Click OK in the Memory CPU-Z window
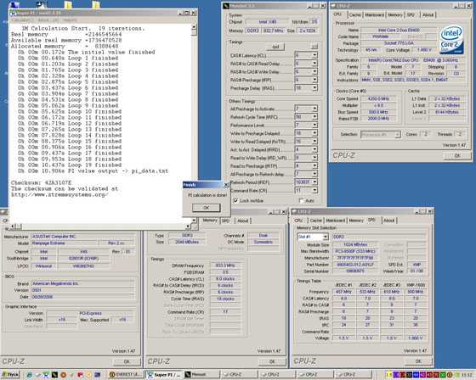This screenshot has height=380, width=476. pos(272,361)
